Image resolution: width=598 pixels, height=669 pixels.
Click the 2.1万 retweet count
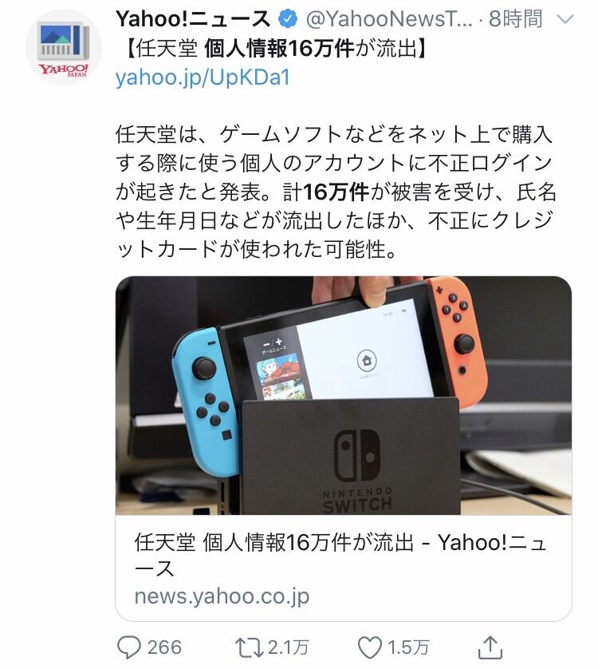tap(288, 647)
